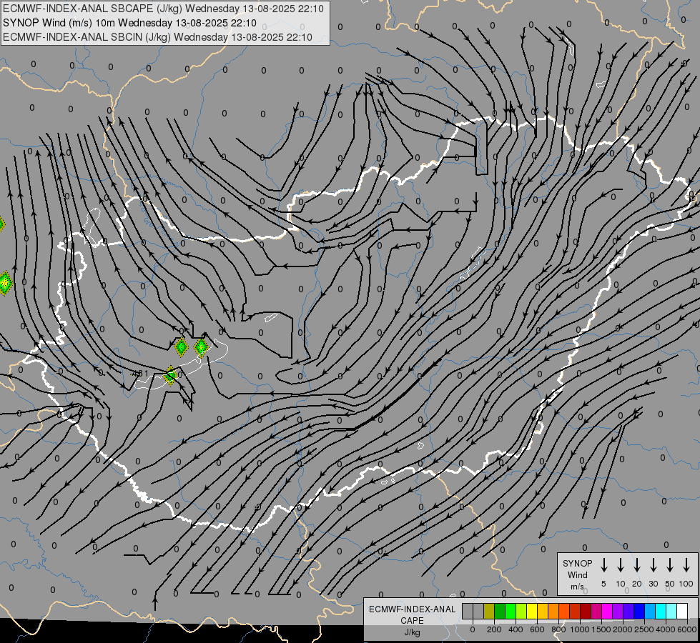700x643 pixels.
Task: Click the '30' value in wind legend
Action: [x=653, y=584]
